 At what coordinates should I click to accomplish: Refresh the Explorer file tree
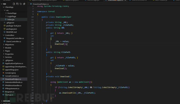coord(21,4)
